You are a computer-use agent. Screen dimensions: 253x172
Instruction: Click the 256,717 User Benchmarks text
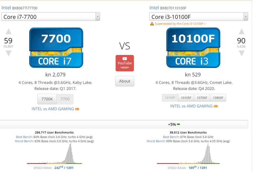coord(54,132)
